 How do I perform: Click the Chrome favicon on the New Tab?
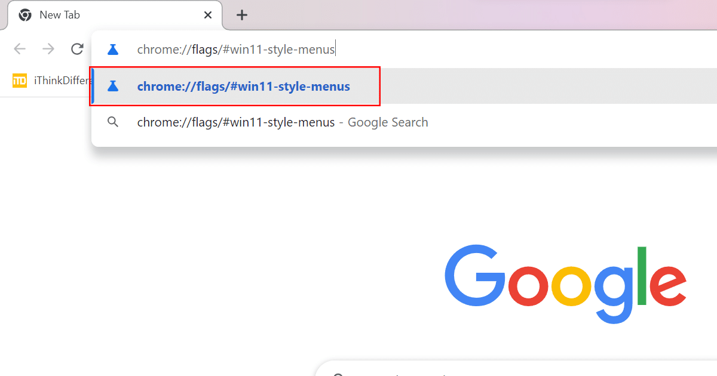click(24, 14)
